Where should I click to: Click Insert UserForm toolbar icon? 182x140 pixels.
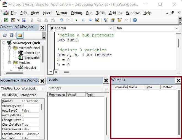(x=13, y=20)
